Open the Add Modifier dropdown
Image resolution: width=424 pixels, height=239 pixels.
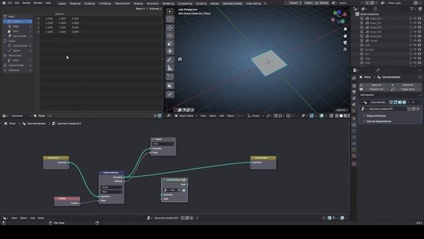pyautogui.click(x=390, y=95)
